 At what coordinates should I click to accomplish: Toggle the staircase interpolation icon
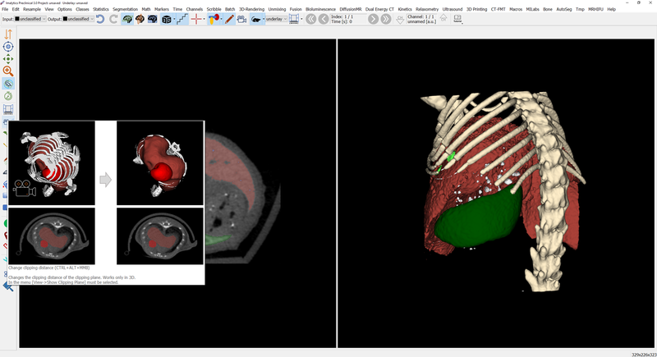(x=182, y=19)
